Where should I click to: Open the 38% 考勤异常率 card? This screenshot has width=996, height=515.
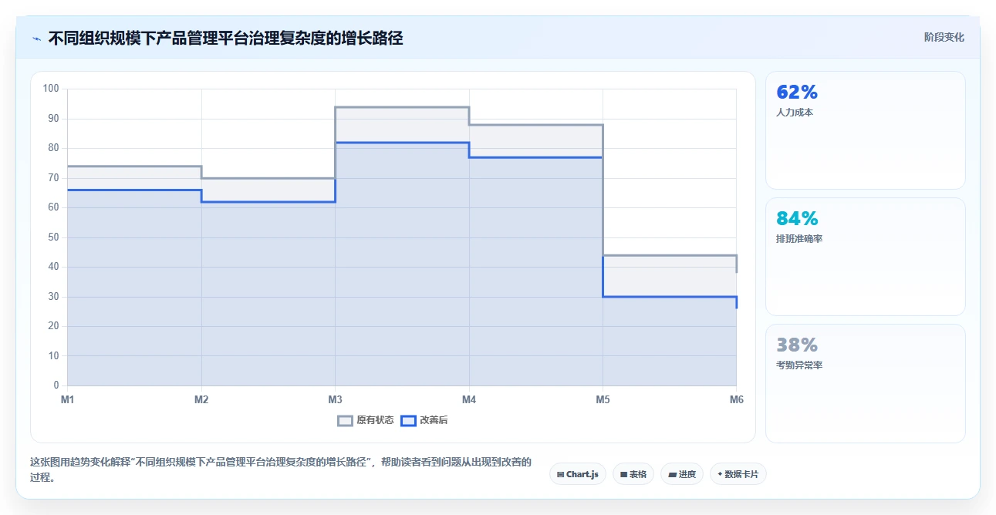point(865,383)
